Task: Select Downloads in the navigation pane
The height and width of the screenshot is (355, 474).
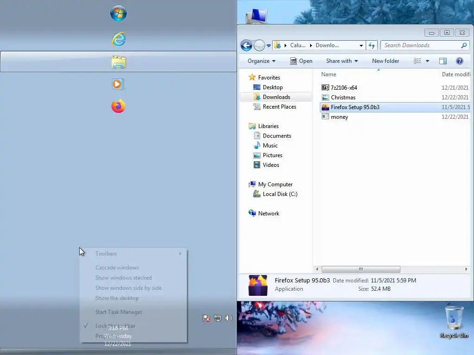Action: [276, 97]
